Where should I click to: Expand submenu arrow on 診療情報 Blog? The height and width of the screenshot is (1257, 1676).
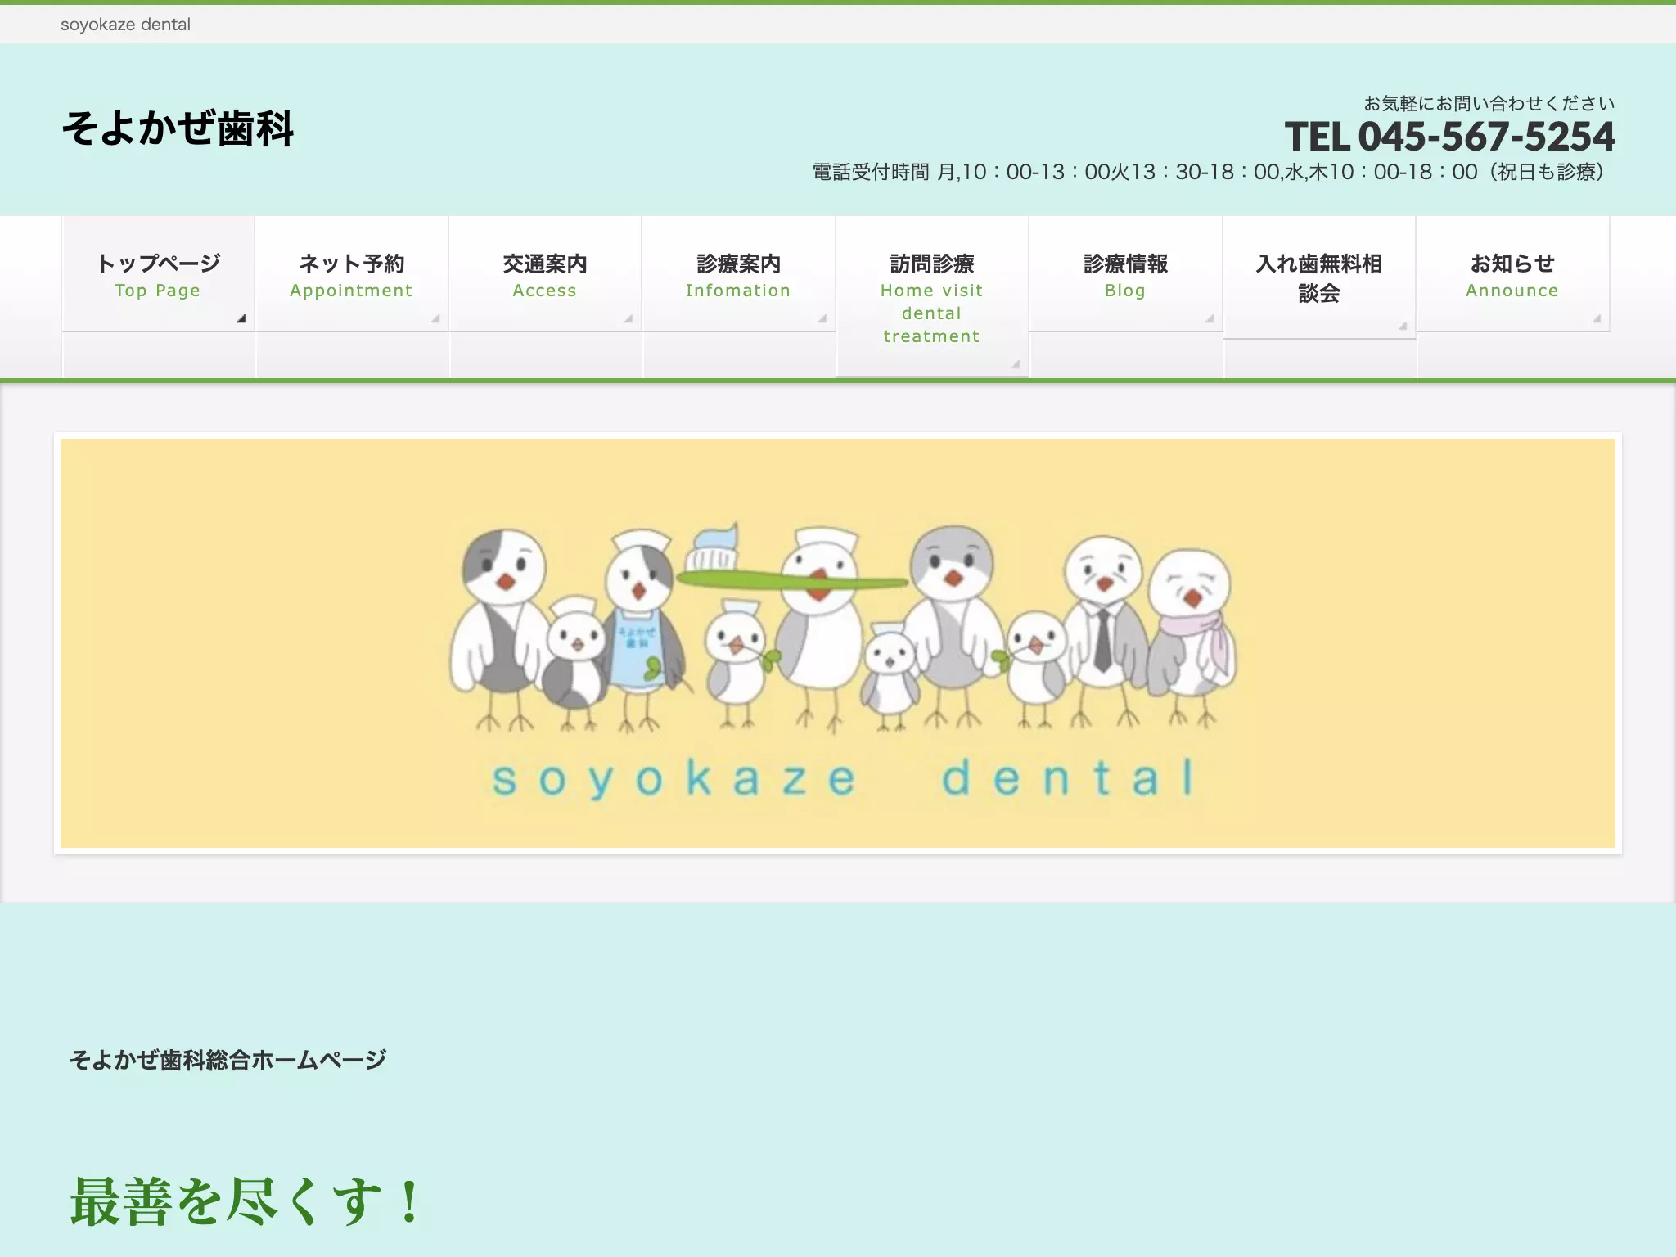pyautogui.click(x=1210, y=318)
